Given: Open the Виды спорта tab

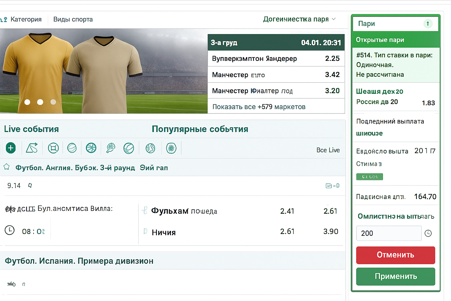Looking at the screenshot, I should click(x=73, y=19).
